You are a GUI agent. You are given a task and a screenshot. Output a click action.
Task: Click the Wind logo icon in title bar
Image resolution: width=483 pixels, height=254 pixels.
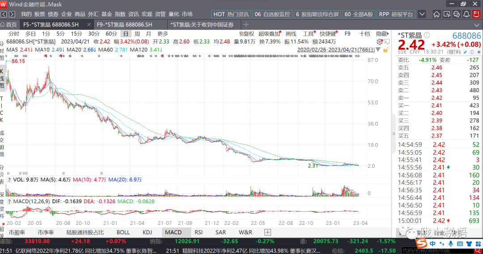pos(4,4)
